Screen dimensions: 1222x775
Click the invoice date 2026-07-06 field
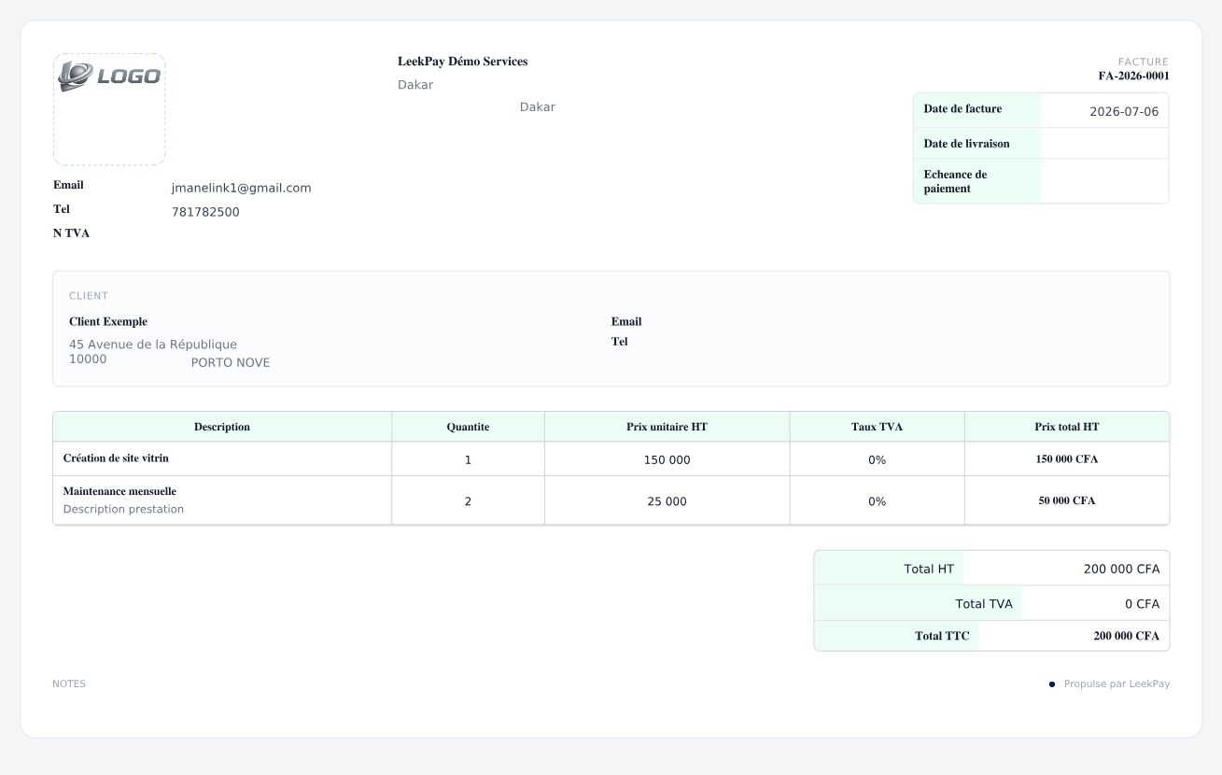1104,111
